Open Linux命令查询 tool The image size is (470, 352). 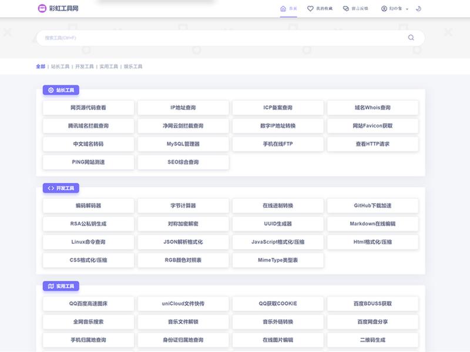[x=89, y=242]
